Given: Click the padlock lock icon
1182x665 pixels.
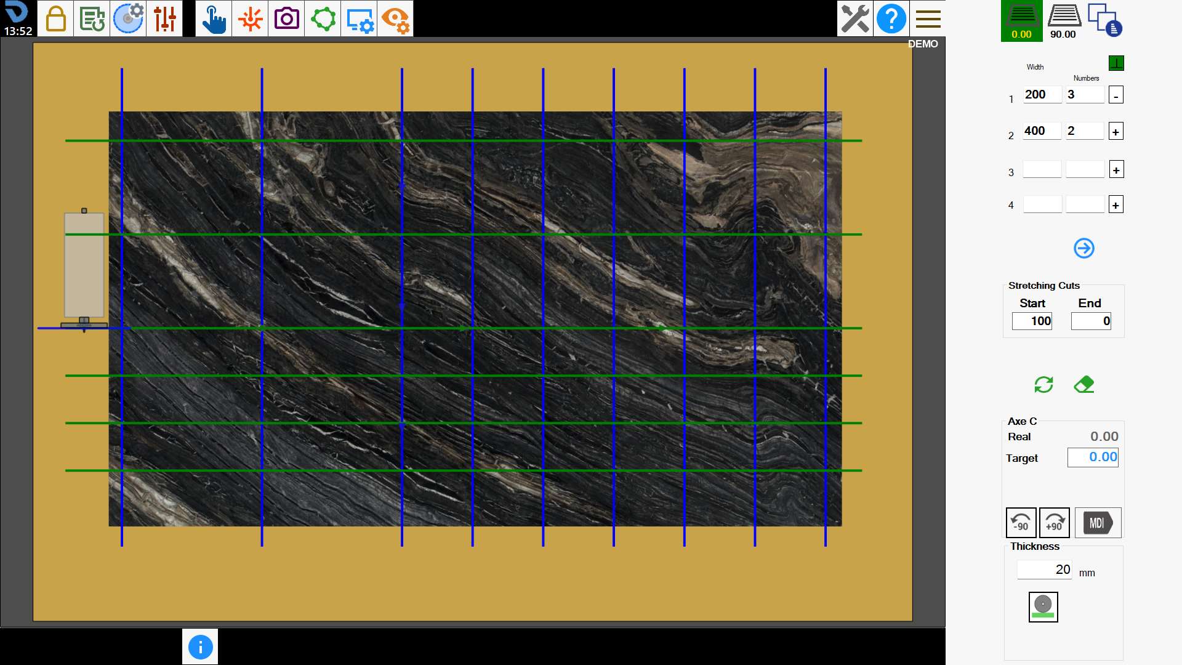Looking at the screenshot, I should (55, 18).
